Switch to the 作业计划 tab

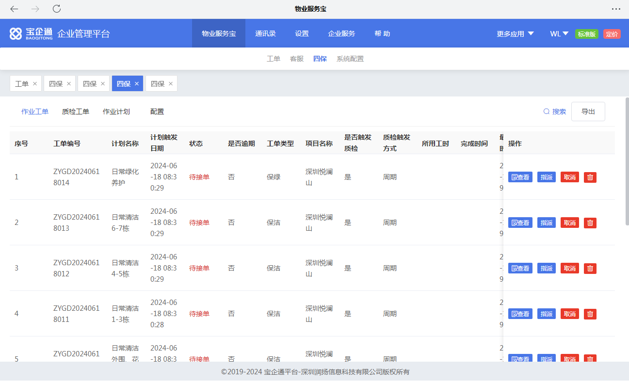point(116,112)
